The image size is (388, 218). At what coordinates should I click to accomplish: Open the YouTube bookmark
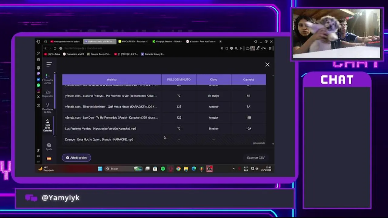[x=52, y=54]
